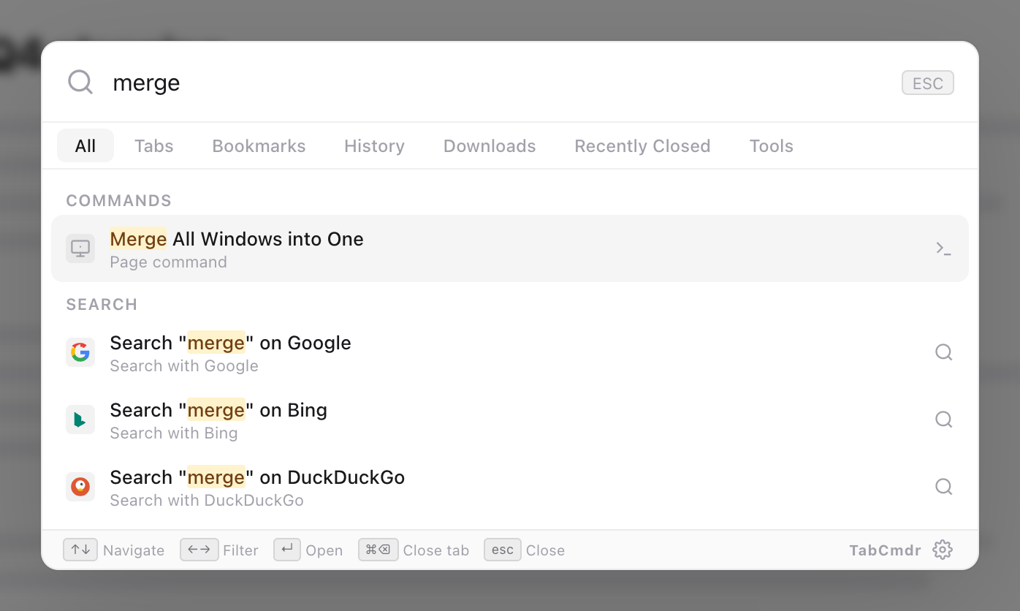Image resolution: width=1020 pixels, height=611 pixels.
Task: Click the search magnifier icon beside the query
Action: pos(80,82)
